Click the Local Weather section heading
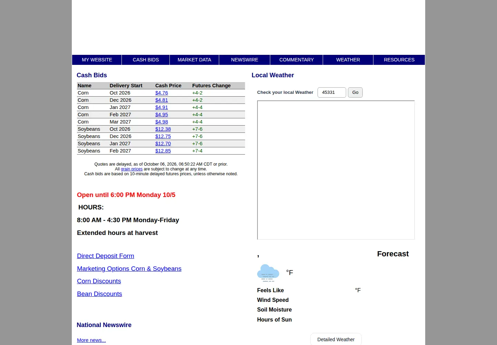The height and width of the screenshot is (345, 497). click(x=273, y=75)
